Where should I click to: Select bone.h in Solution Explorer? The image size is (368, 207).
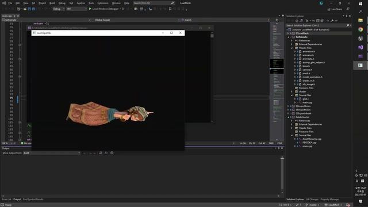click(x=306, y=66)
